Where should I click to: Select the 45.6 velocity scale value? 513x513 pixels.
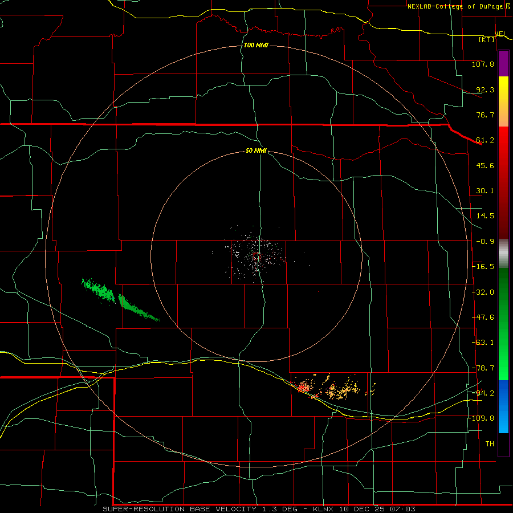(485, 165)
